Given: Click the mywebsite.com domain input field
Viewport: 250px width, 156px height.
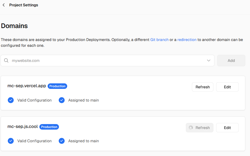Looking at the screenshot, I should (107, 61).
